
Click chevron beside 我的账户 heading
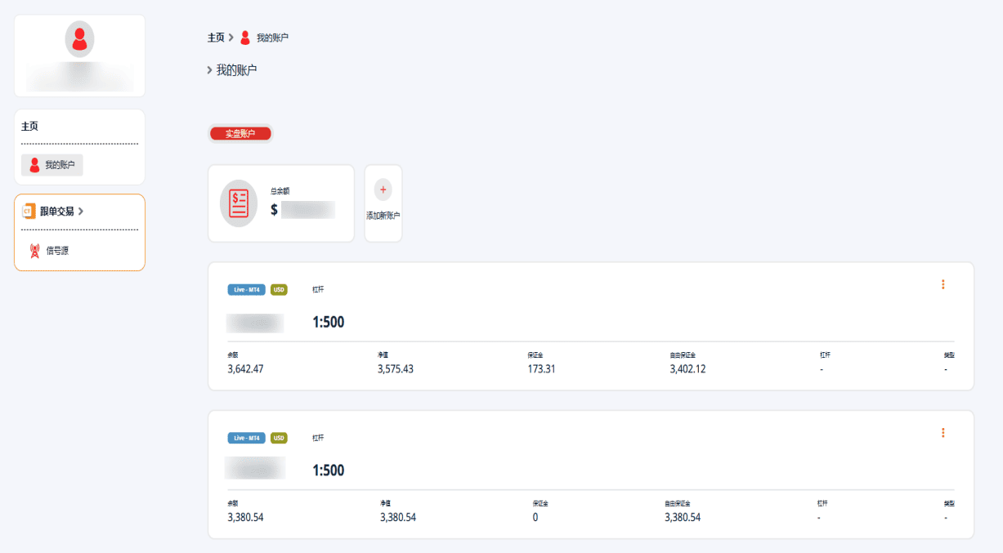[x=210, y=70]
